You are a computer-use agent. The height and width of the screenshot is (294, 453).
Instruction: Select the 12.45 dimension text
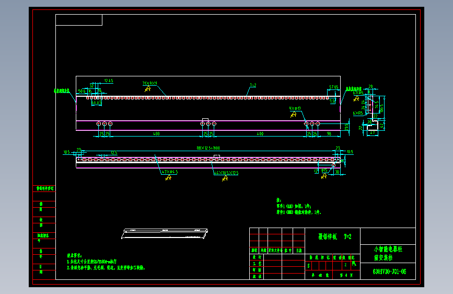point(109,81)
